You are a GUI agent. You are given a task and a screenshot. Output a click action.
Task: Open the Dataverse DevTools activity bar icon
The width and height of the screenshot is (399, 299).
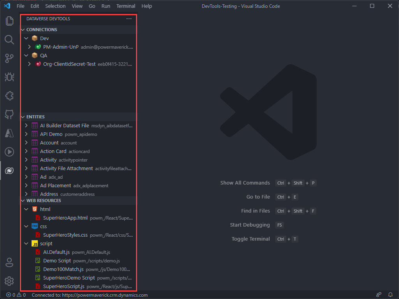(x=9, y=171)
